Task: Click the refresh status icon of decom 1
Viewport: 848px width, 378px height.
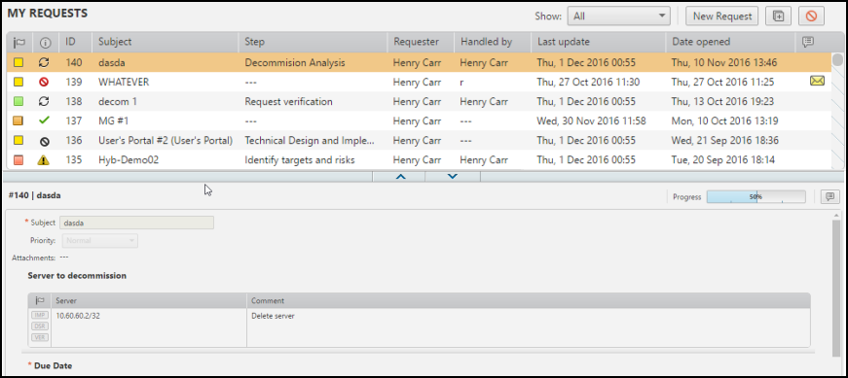Action: click(44, 101)
